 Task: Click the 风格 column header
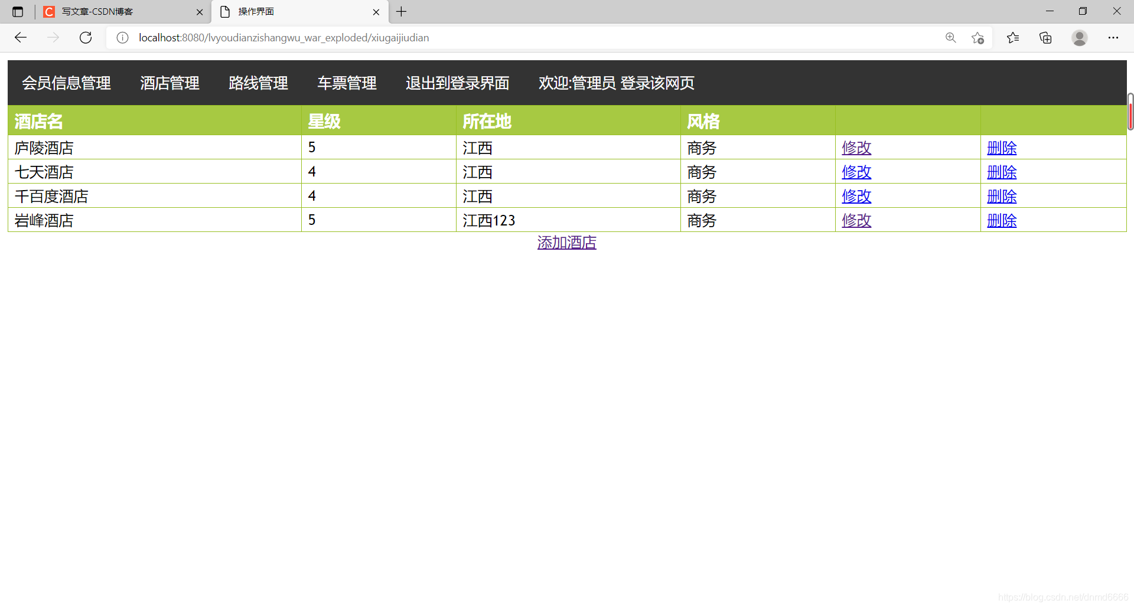[758, 121]
